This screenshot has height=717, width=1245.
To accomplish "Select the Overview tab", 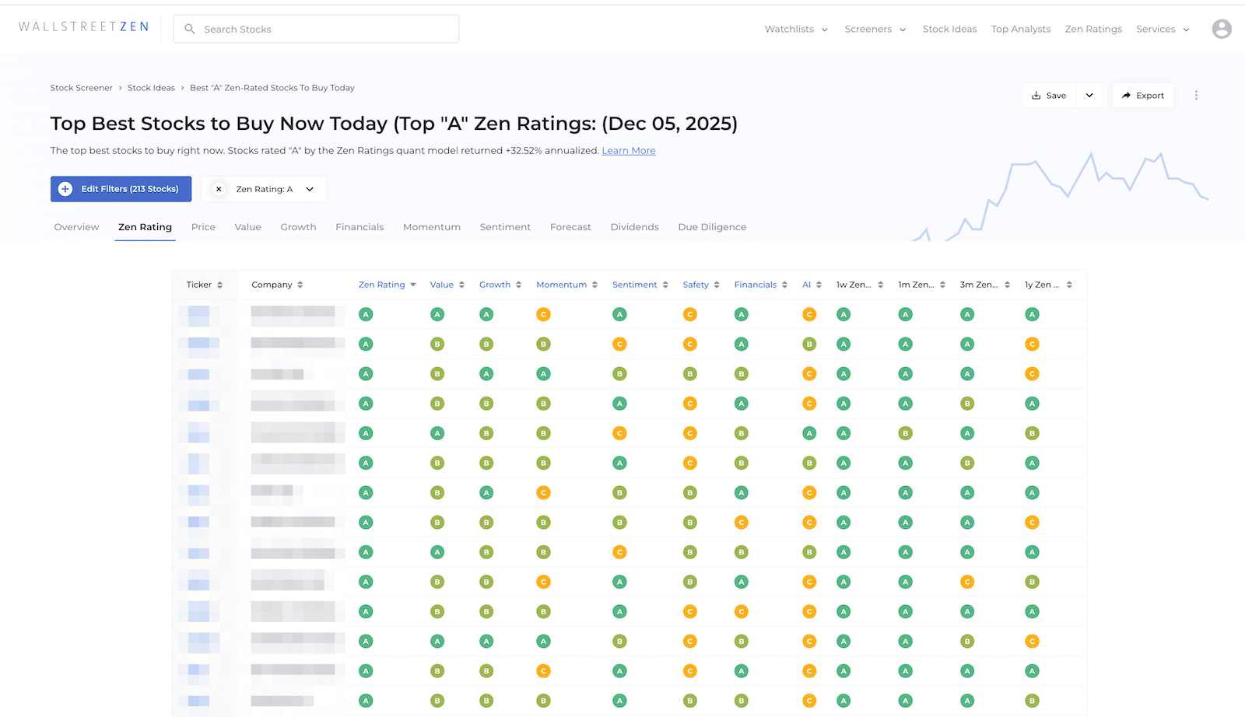I will (x=76, y=227).
